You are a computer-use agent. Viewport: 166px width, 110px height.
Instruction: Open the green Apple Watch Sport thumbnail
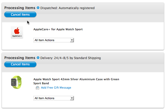[x=16, y=82]
